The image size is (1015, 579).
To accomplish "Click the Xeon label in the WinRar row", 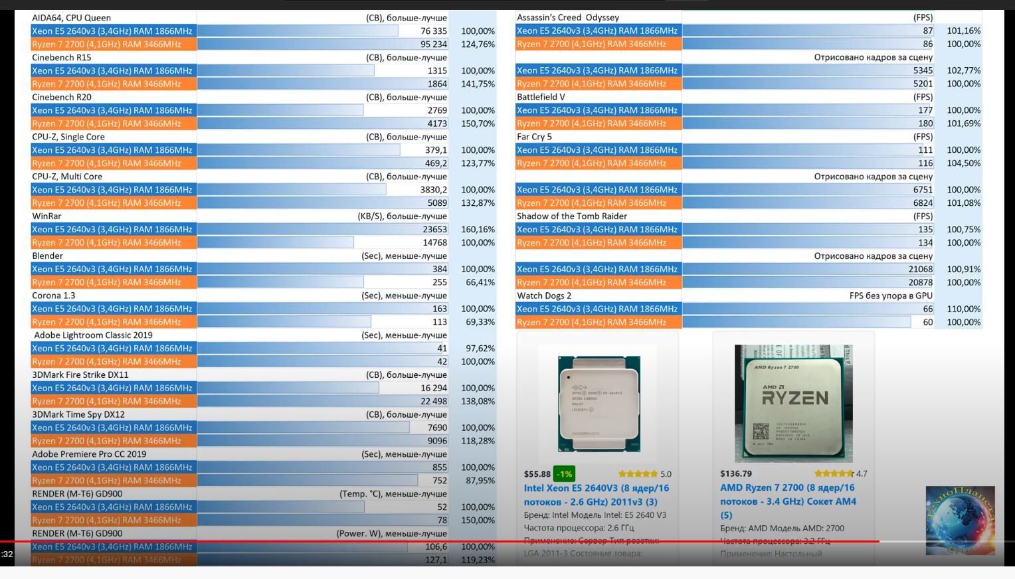I will pyautogui.click(x=114, y=230).
